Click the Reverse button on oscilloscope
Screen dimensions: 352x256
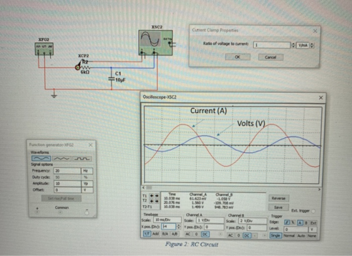(278, 198)
